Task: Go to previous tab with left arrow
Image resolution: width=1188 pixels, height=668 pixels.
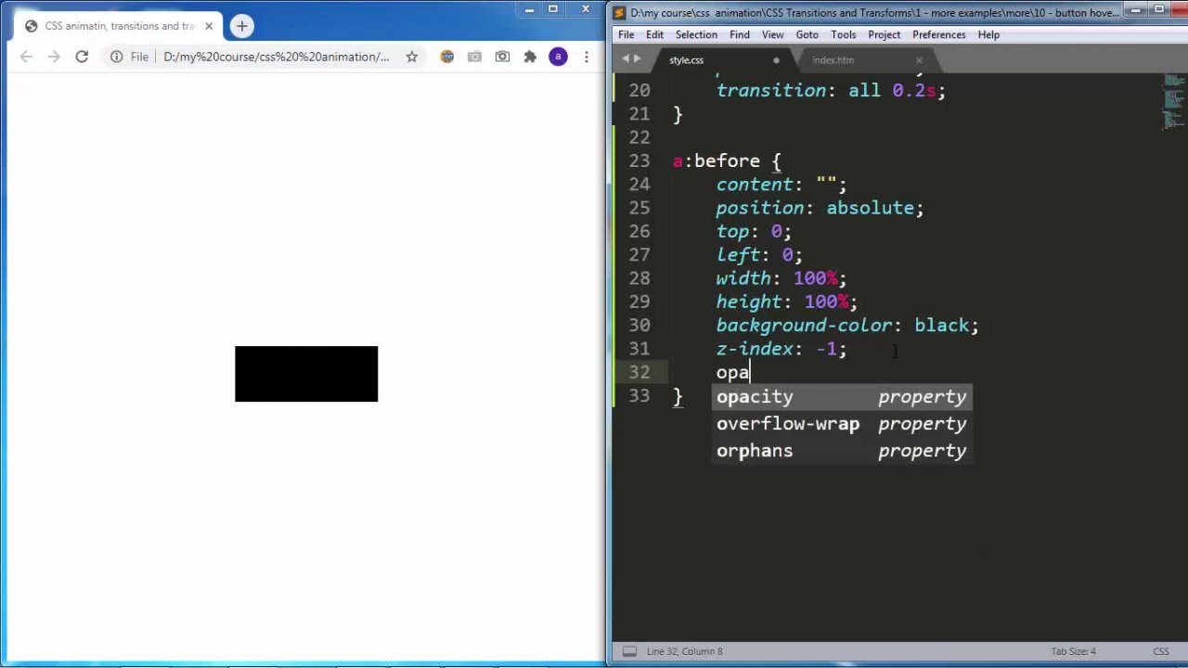Action: coord(625,58)
